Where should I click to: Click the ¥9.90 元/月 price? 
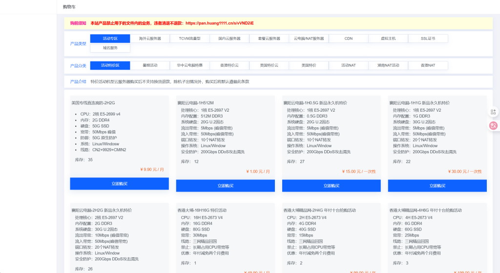coord(152,170)
